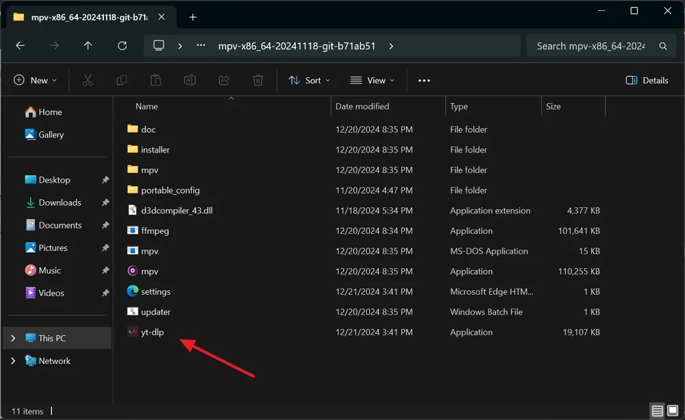
Task: Switch to large thumbnails view icon in status bar
Action: (x=673, y=410)
